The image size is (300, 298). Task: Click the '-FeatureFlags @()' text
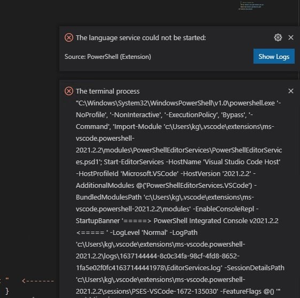coord(247,291)
